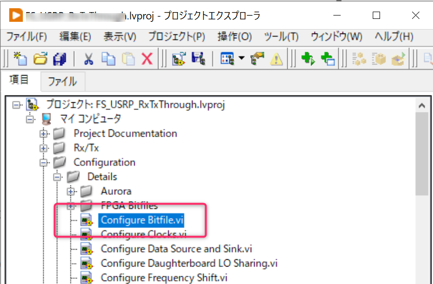Click the project tree icon with blue arrow
433x284 pixels.
pos(179,59)
